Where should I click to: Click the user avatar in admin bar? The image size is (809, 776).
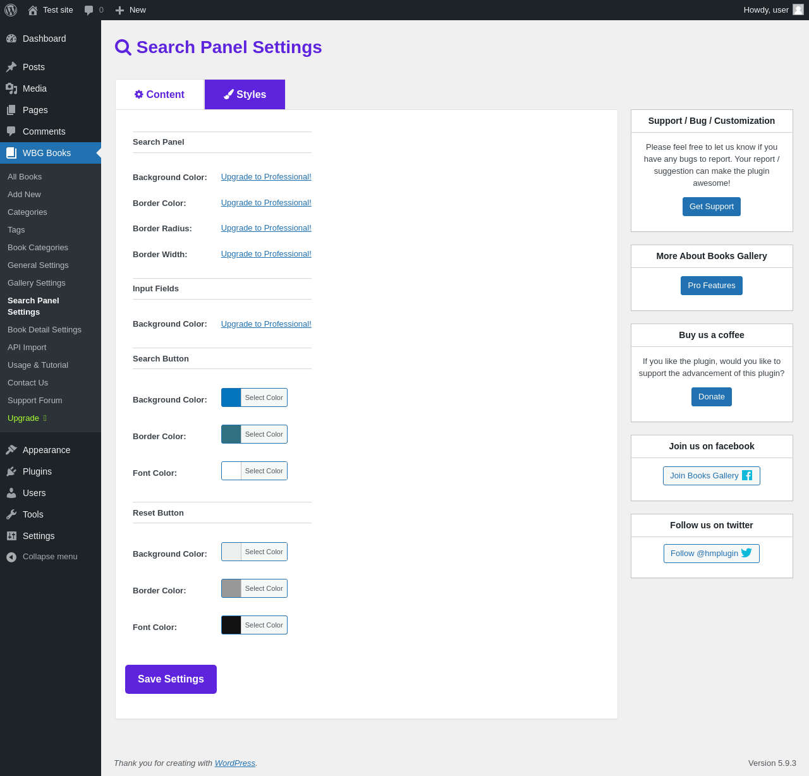(798, 9)
